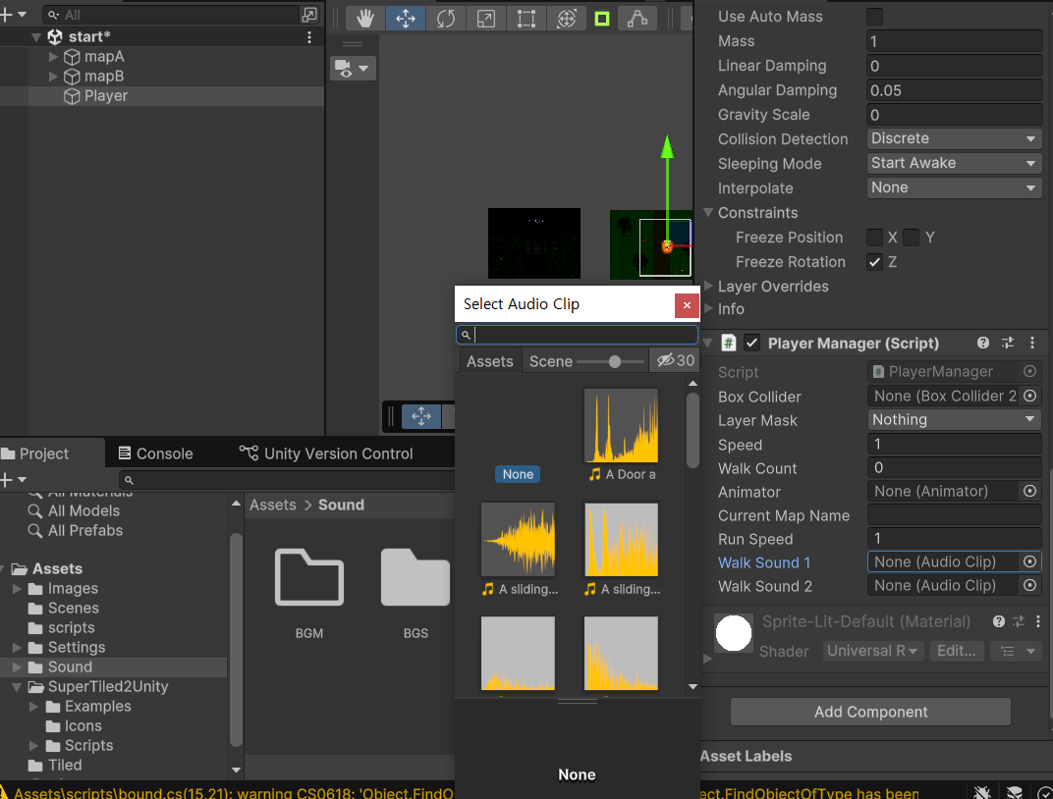Select the All Prefabs saved search
The image size is (1053, 799).
coord(85,530)
